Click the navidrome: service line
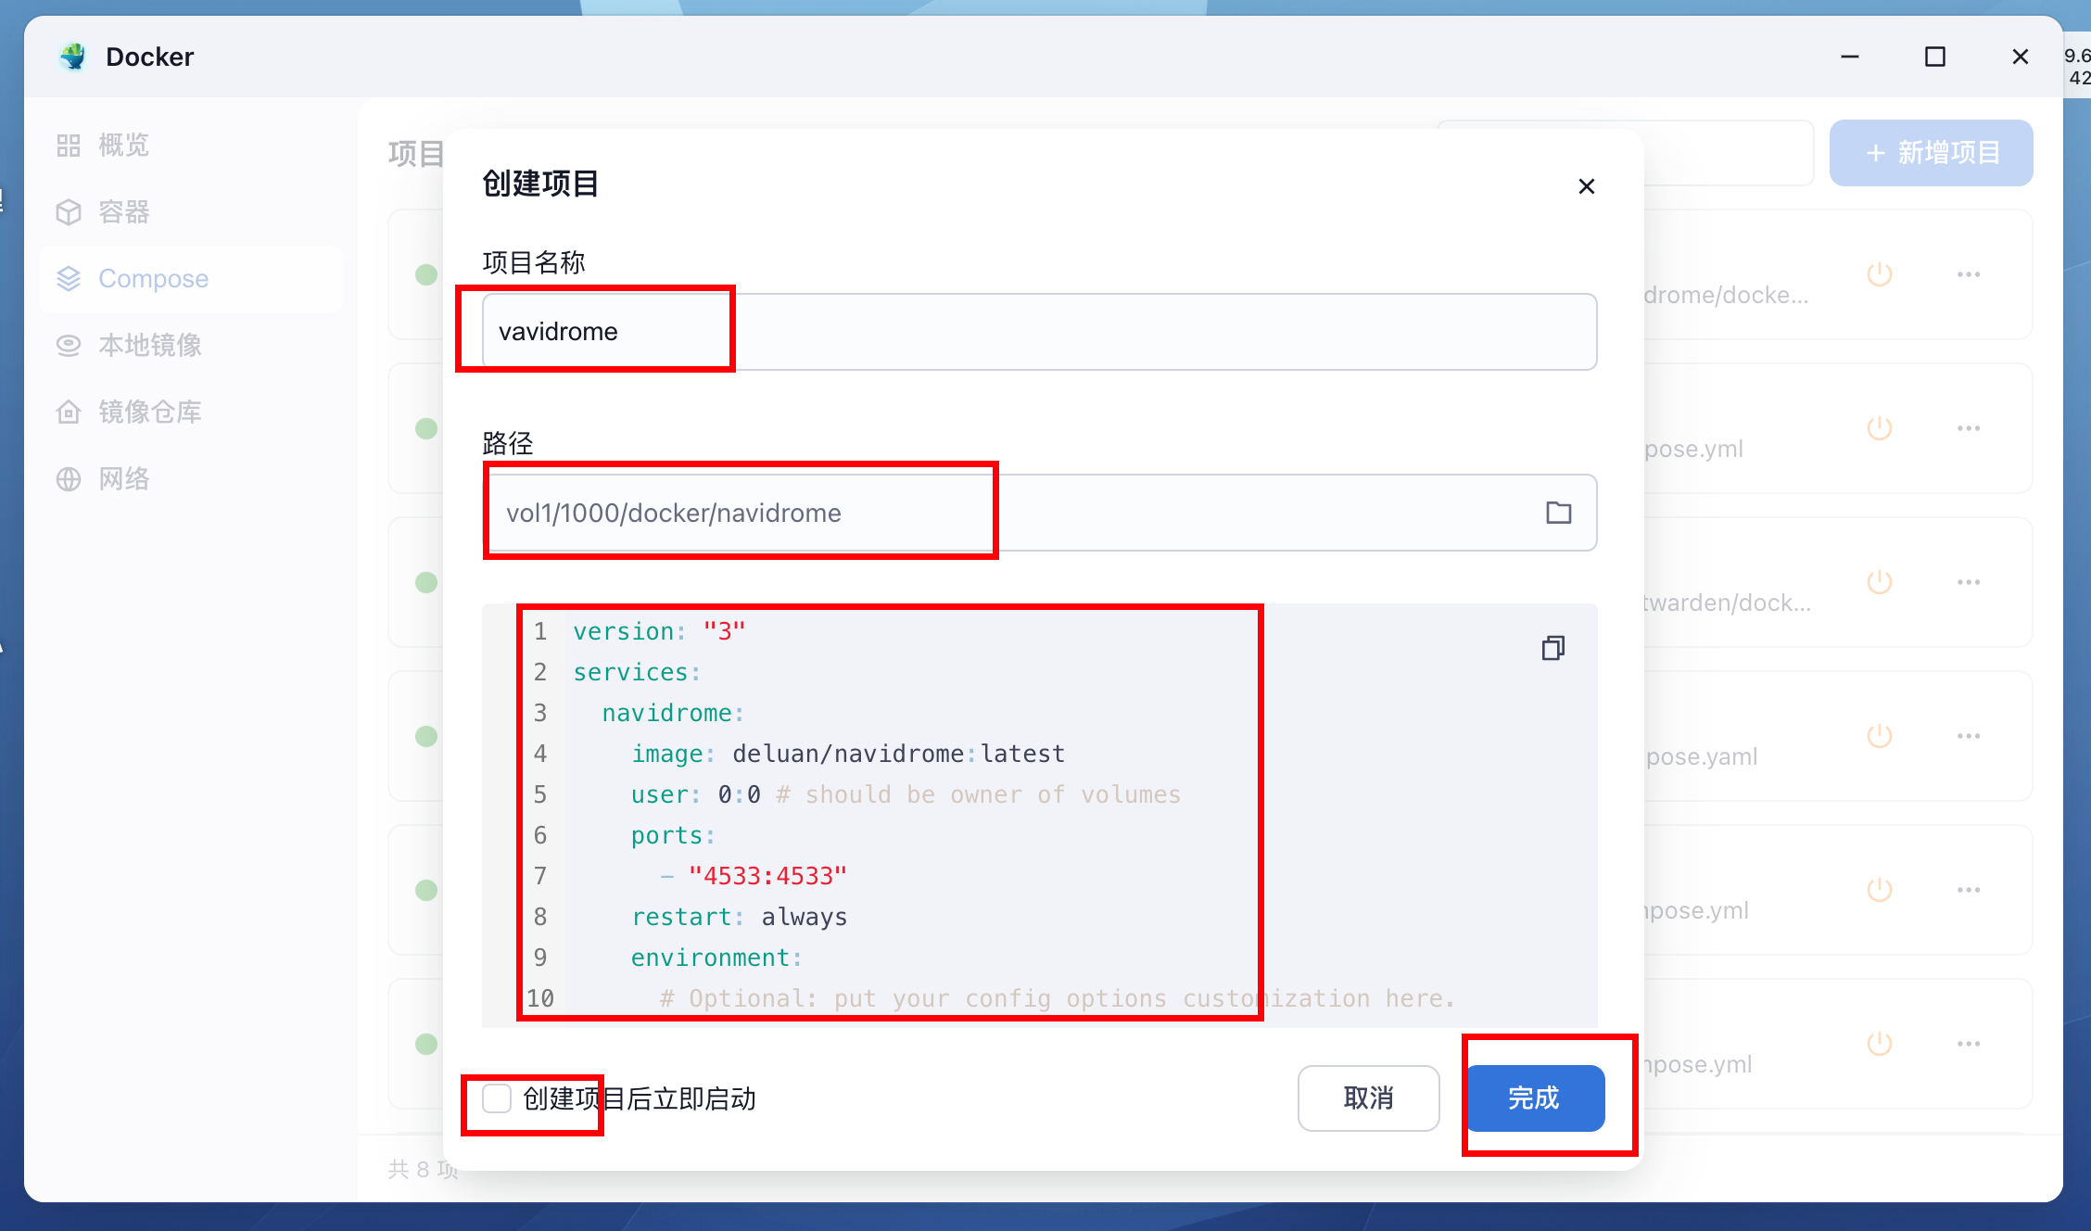 tap(673, 713)
